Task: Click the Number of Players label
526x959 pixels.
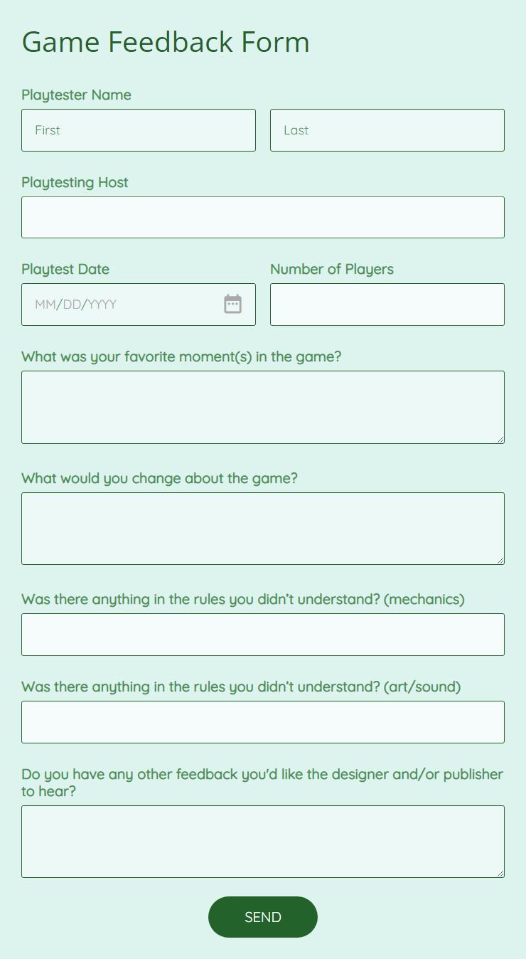Action: tap(332, 269)
